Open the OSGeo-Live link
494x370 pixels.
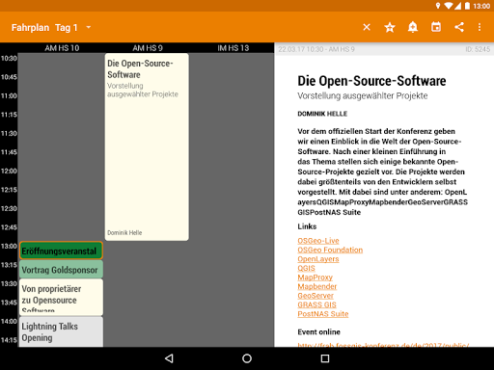(x=318, y=241)
